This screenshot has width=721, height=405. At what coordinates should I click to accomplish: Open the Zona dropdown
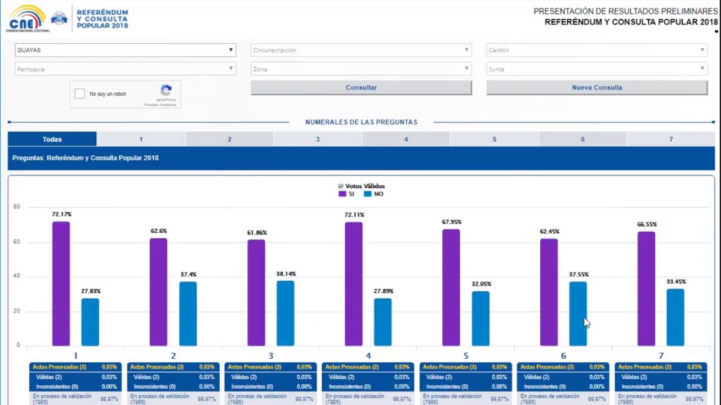[x=361, y=69]
